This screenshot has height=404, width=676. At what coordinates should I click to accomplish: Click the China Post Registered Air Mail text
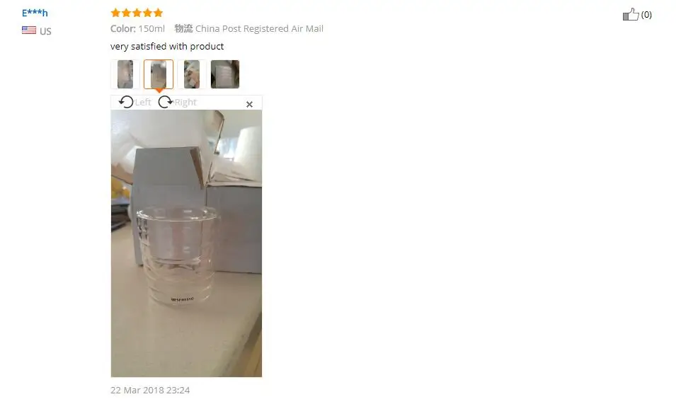[x=259, y=28]
